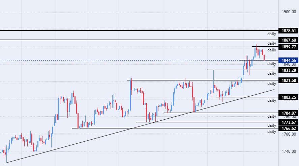The width and height of the screenshot is (299, 166).
Task: Select the 1821.58 price label
Action: point(289,80)
